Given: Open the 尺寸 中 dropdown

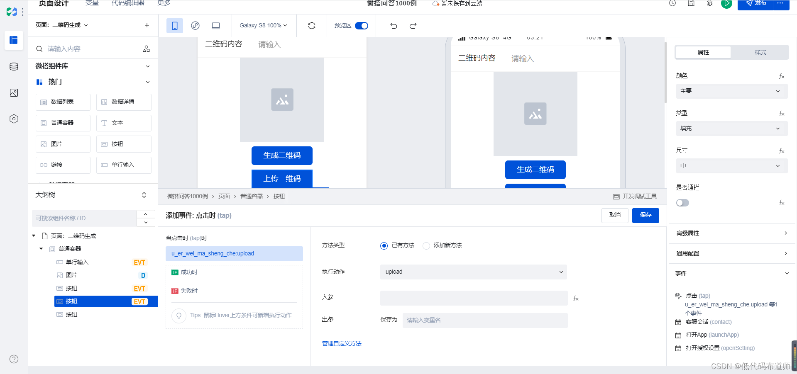Looking at the screenshot, I should click(x=731, y=166).
